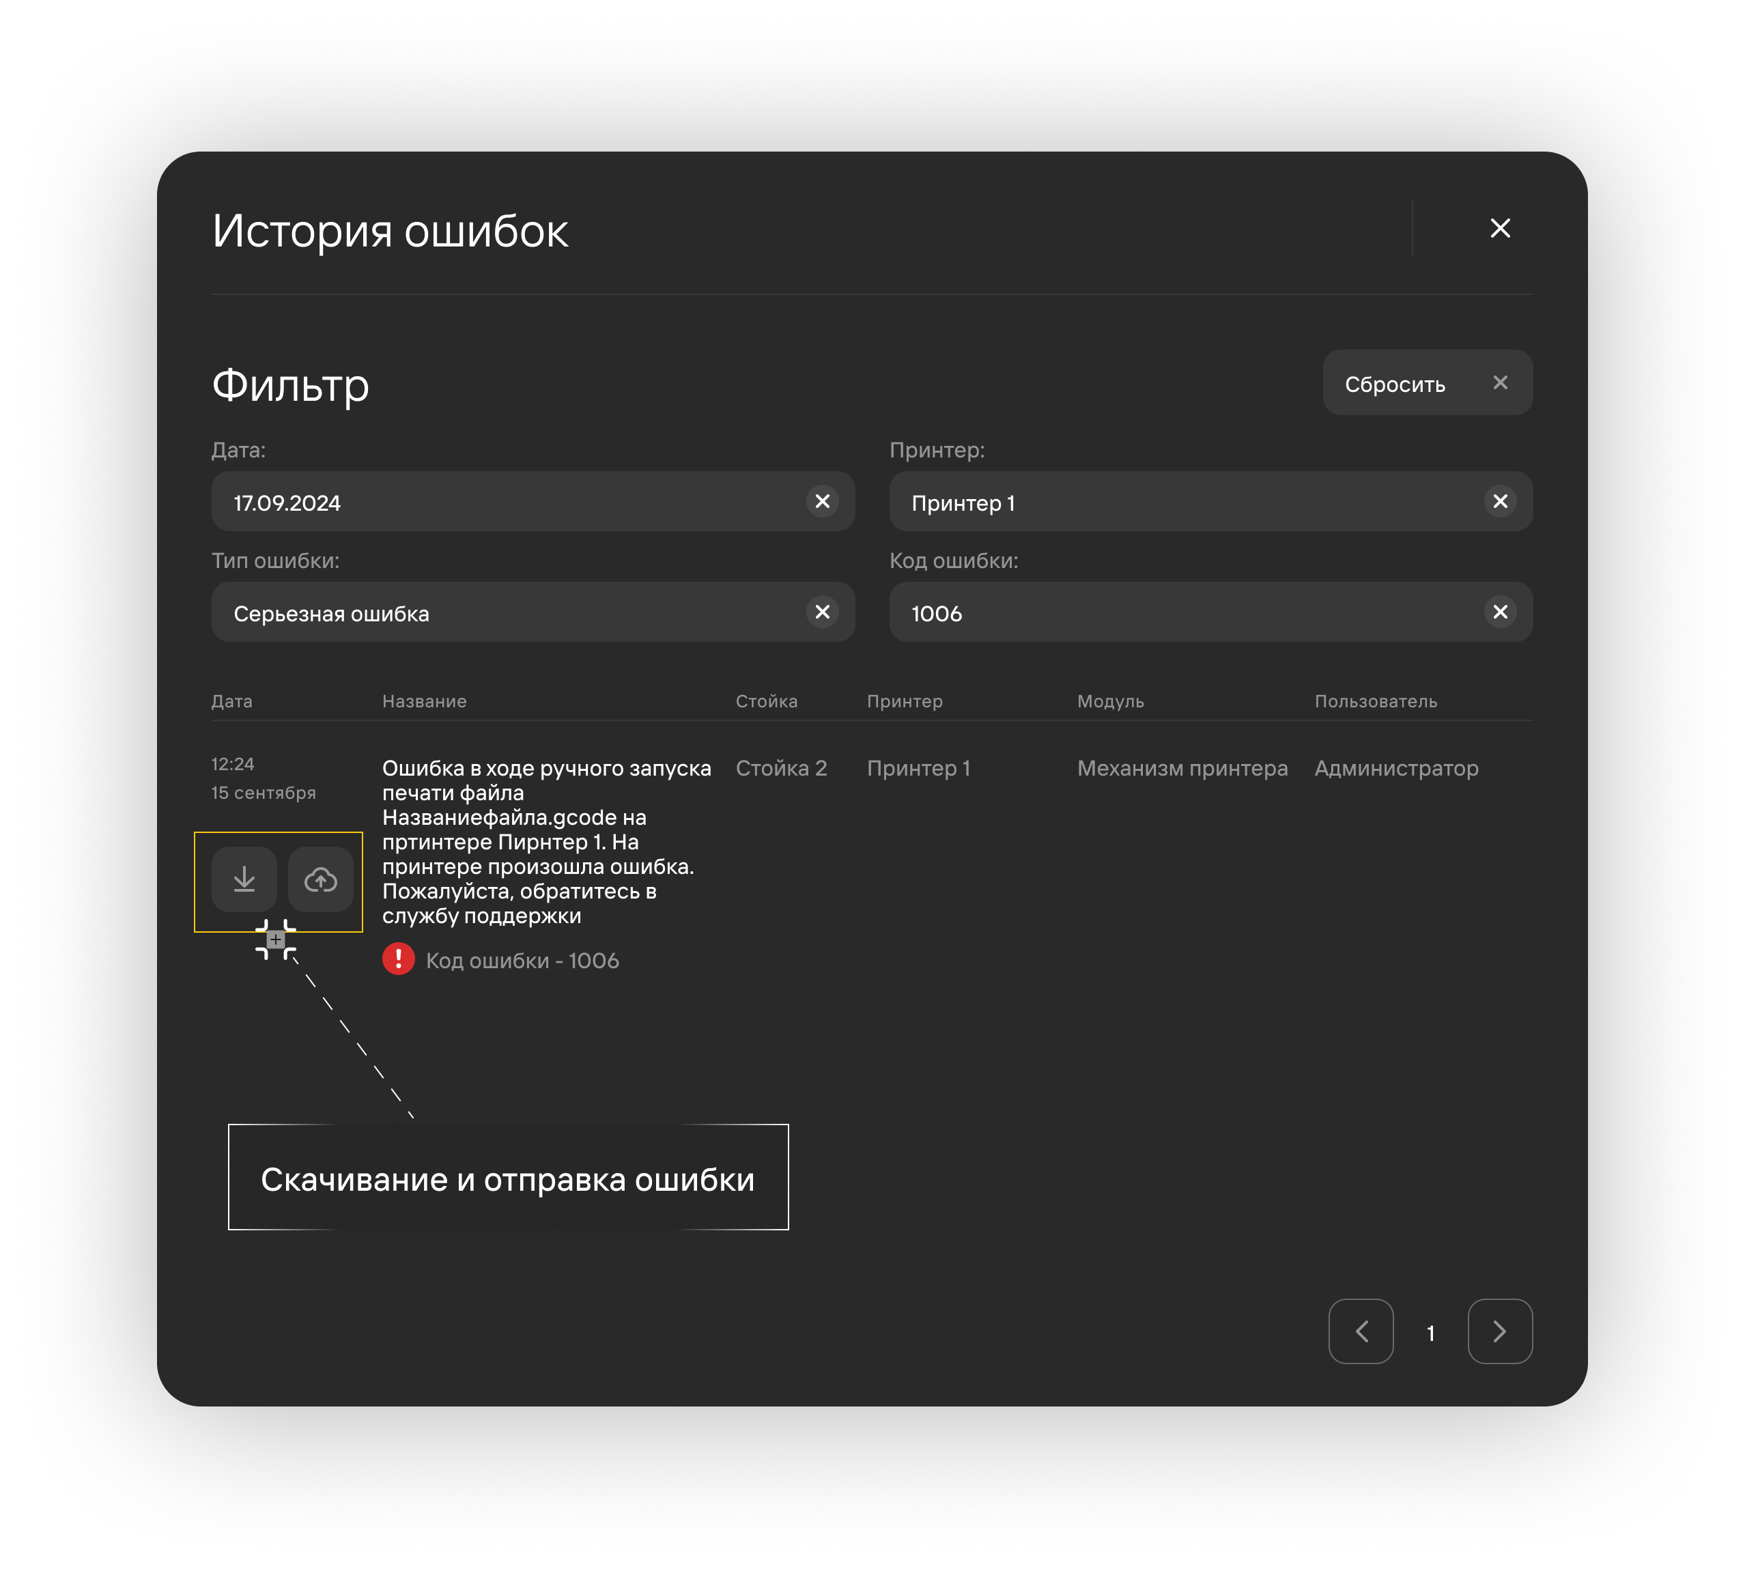Download the error log file
1745x1569 pixels.
(244, 879)
